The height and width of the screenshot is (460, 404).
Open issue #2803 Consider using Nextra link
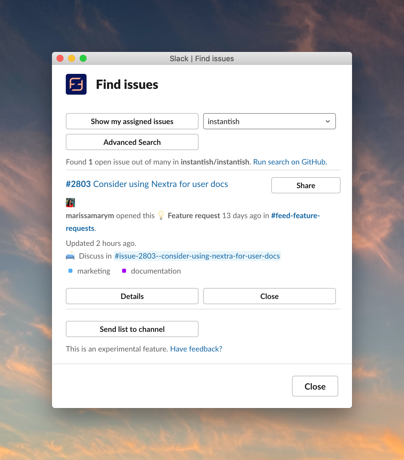(147, 184)
